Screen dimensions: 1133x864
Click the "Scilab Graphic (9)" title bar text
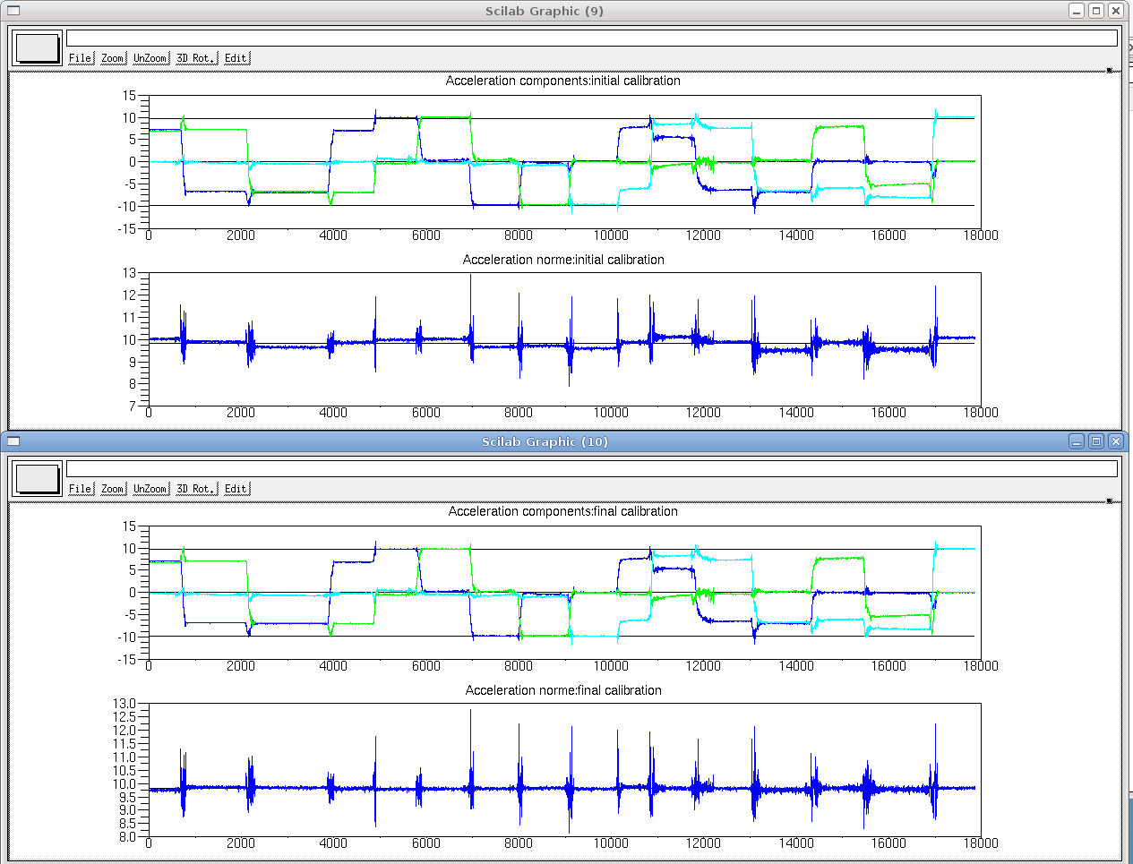(545, 11)
